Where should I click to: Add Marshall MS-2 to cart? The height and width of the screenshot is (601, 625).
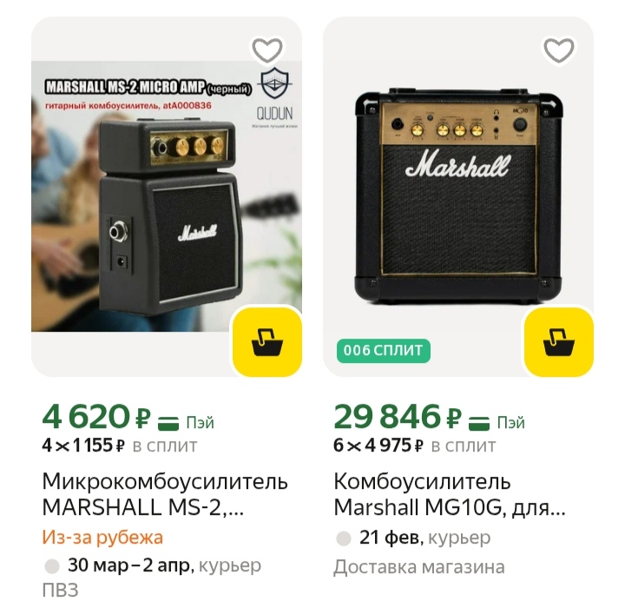pos(267,342)
